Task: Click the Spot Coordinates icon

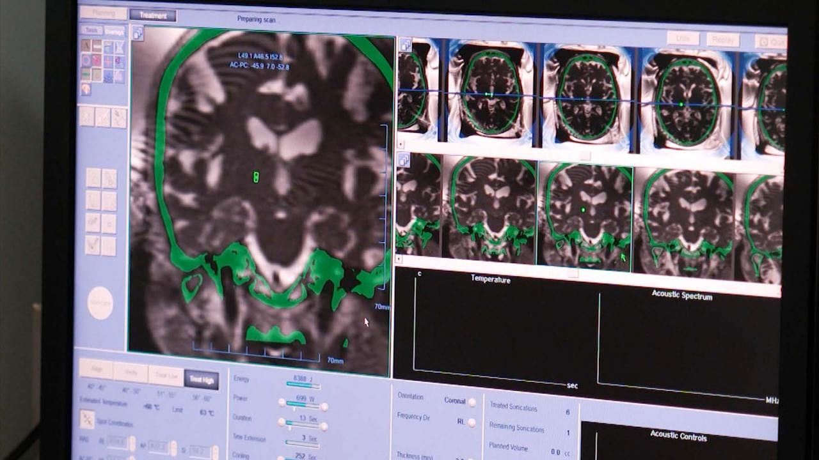Action: (88, 420)
